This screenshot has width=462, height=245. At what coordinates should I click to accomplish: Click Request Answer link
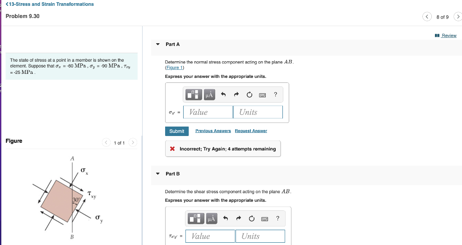tap(251, 131)
